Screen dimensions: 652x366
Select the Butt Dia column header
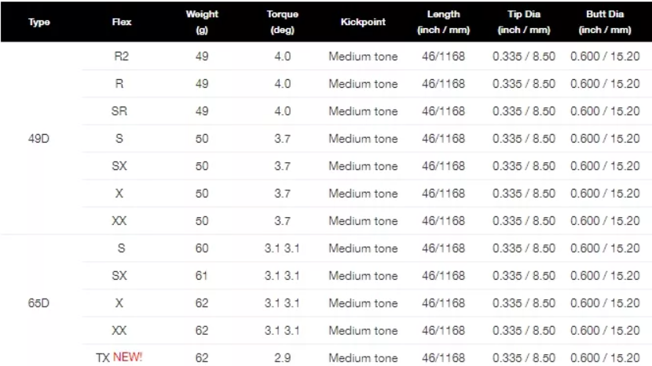[604, 22]
